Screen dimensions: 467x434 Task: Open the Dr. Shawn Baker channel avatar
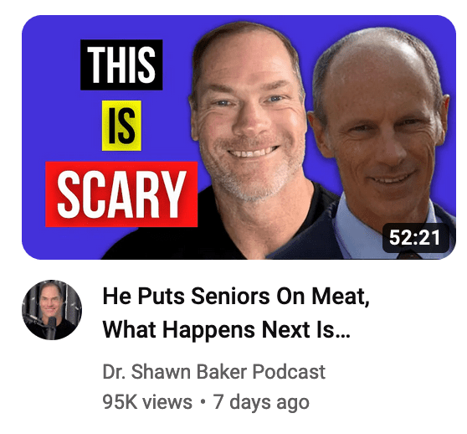pos(52,310)
